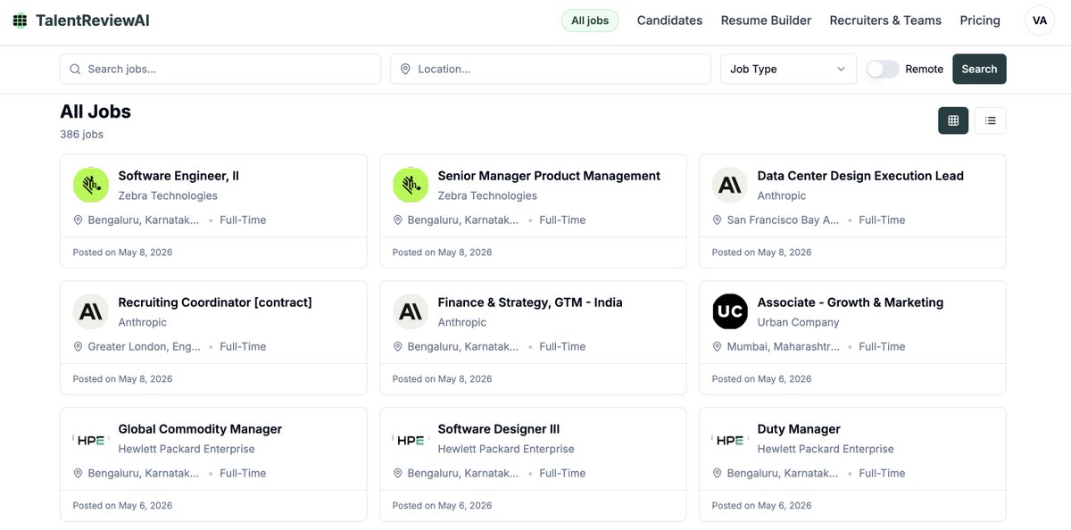Click Posted on May 6, 2026 under Urban Company

pos(761,378)
